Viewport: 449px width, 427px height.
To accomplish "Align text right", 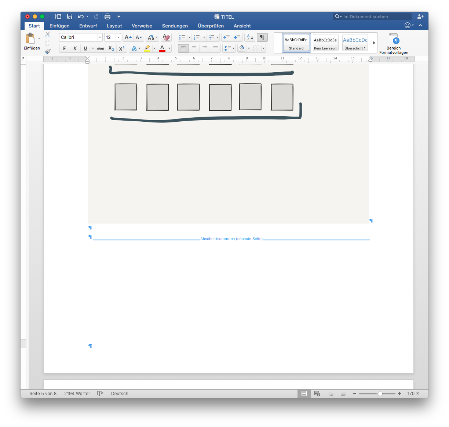I will tap(205, 48).
